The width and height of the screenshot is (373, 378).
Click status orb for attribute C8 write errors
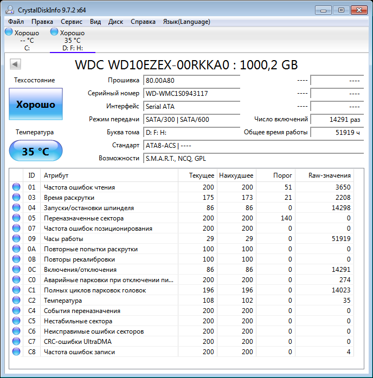(x=16, y=352)
